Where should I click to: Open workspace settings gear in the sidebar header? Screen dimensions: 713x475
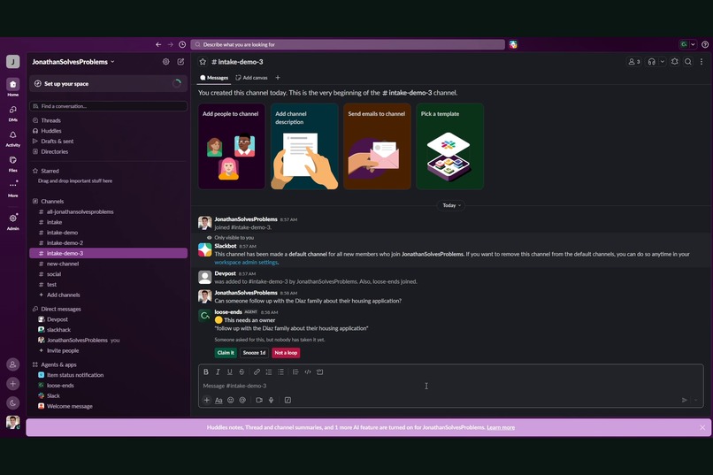(x=166, y=62)
